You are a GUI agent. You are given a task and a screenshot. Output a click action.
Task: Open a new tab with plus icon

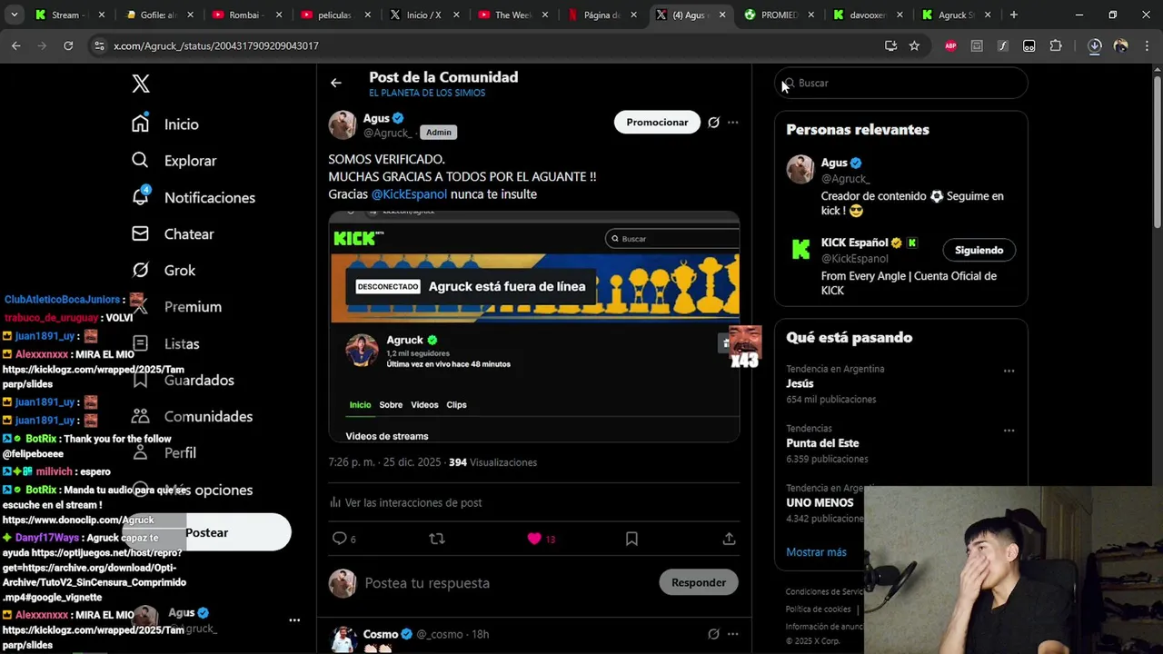pyautogui.click(x=1013, y=15)
